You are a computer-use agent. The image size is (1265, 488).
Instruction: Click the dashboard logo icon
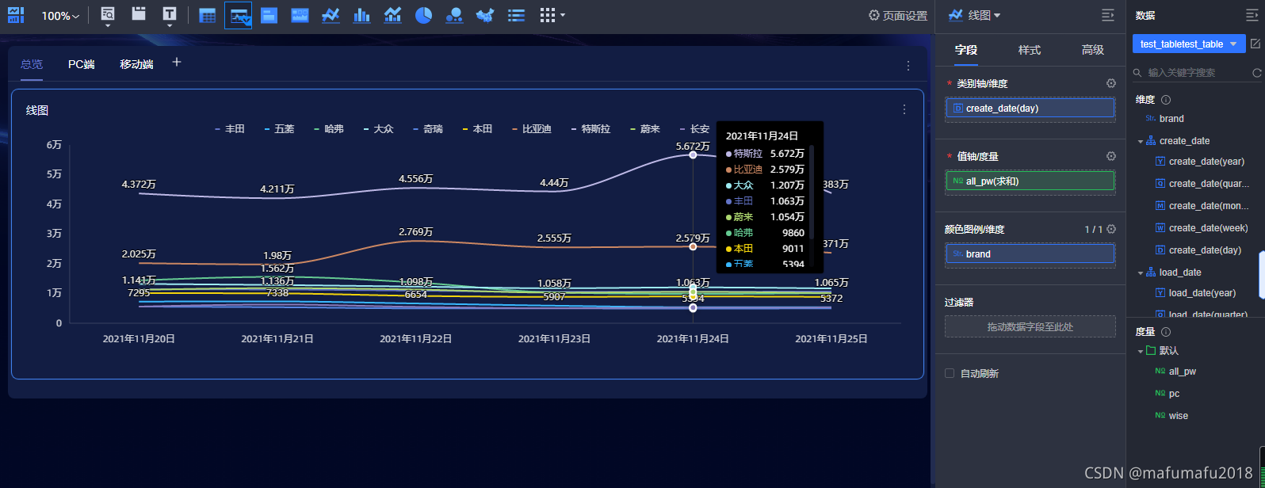click(x=16, y=15)
